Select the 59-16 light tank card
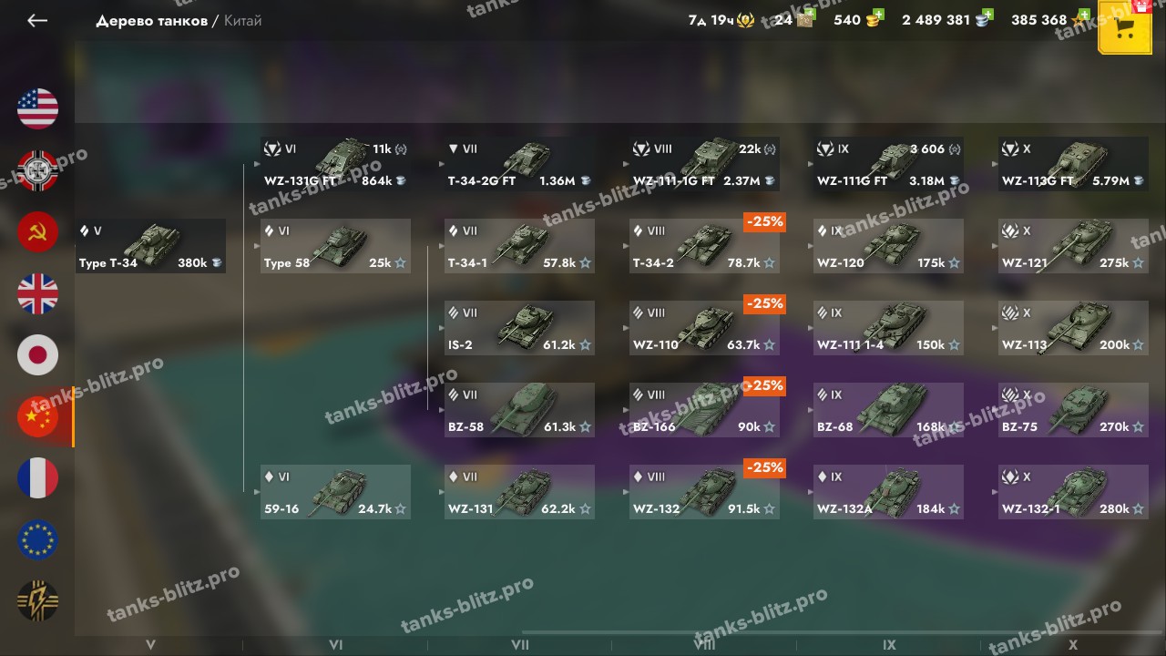 pos(335,492)
